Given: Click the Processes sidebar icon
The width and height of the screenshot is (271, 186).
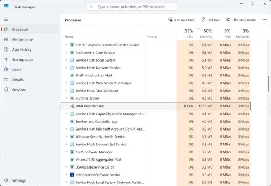Looking at the screenshot, I should (6, 29).
